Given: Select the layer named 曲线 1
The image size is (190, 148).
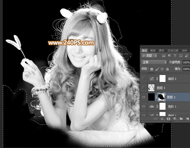Looking at the screenshot, I should tap(172, 115).
